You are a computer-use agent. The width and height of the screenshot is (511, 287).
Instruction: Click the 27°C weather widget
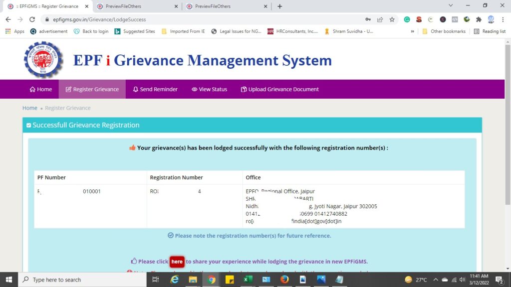pyautogui.click(x=416, y=280)
